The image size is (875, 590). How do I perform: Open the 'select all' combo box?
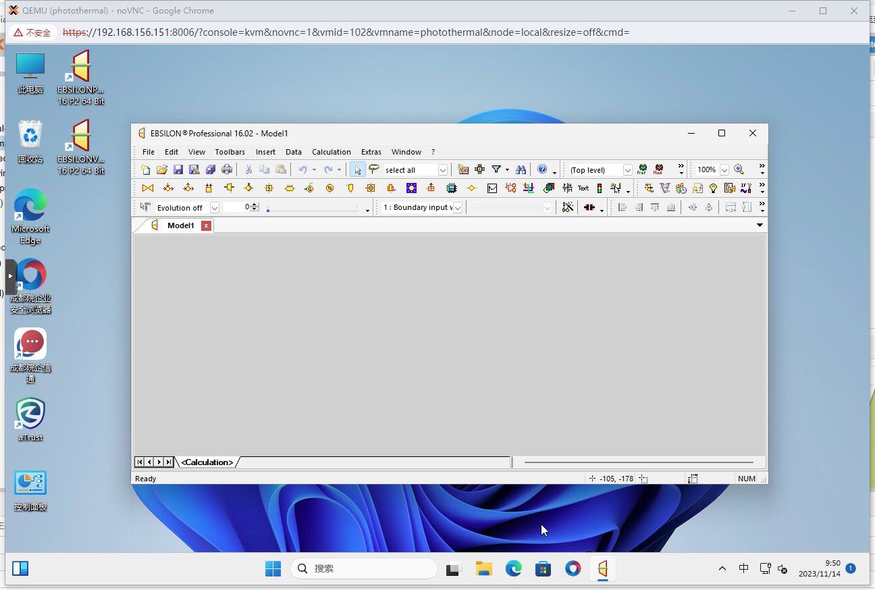[416, 170]
